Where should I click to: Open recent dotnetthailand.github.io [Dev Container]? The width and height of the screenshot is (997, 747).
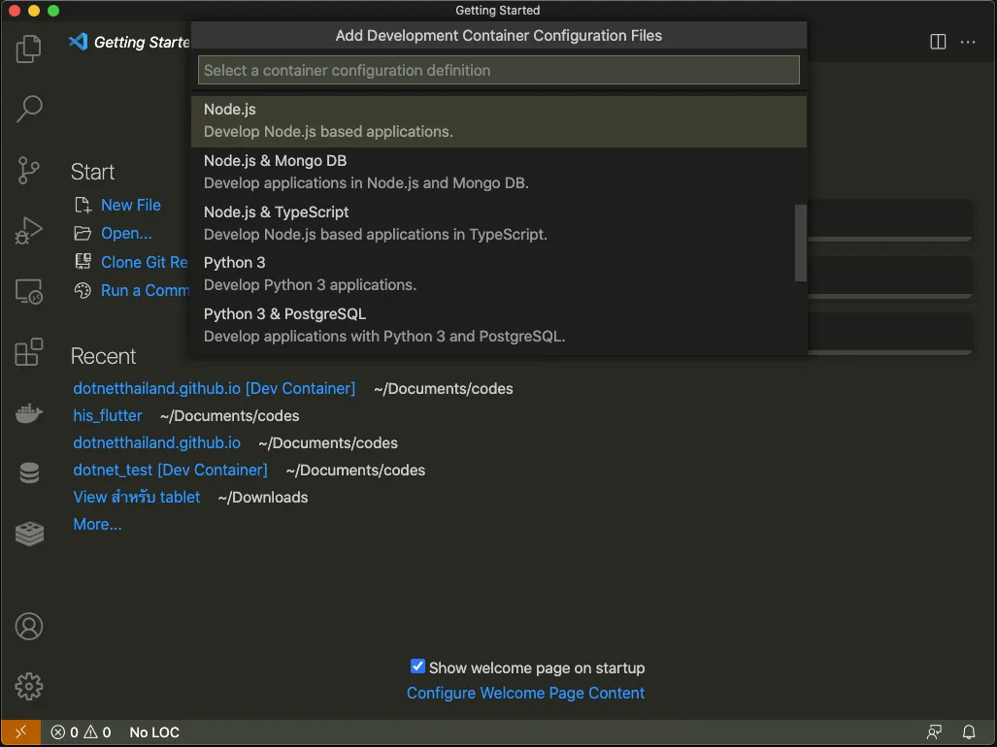click(x=215, y=389)
